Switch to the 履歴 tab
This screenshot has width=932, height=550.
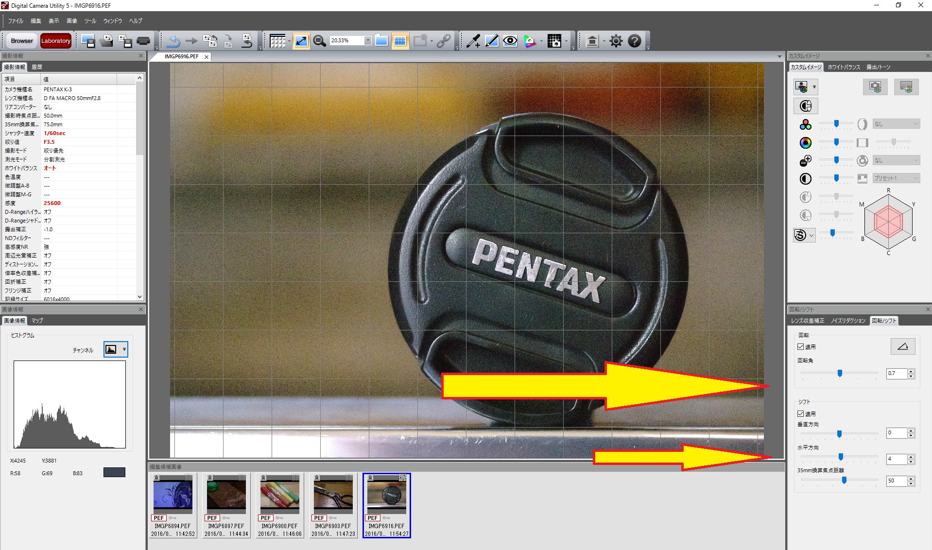[x=37, y=67]
